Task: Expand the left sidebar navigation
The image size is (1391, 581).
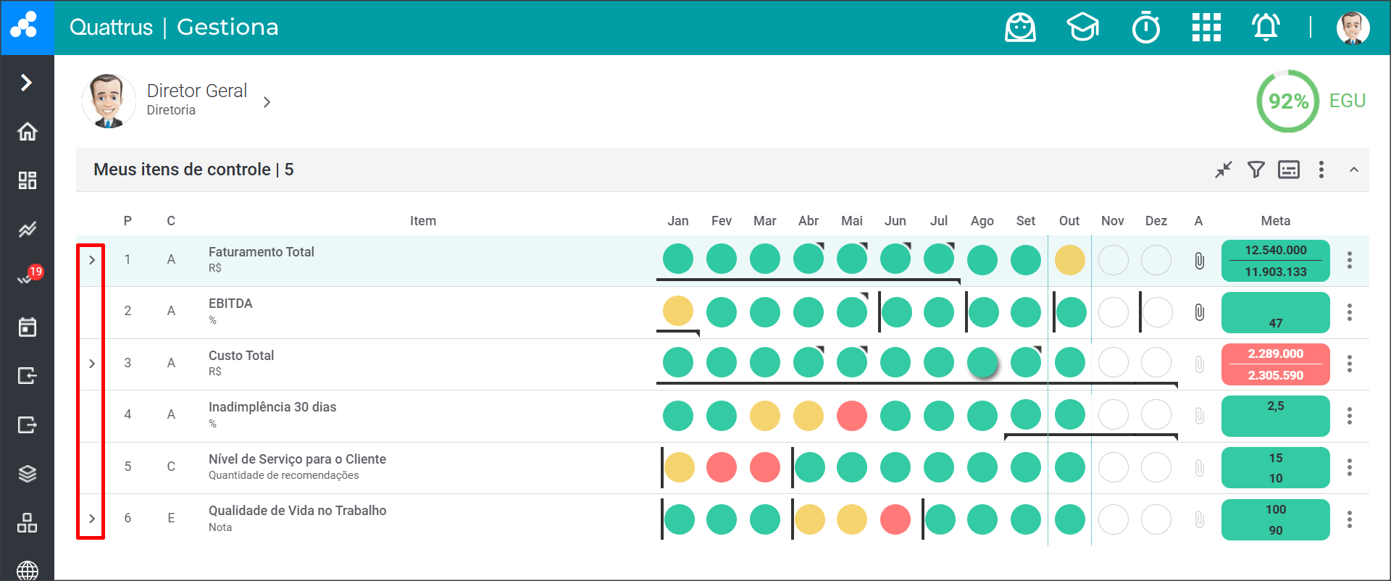Action: 27,83
